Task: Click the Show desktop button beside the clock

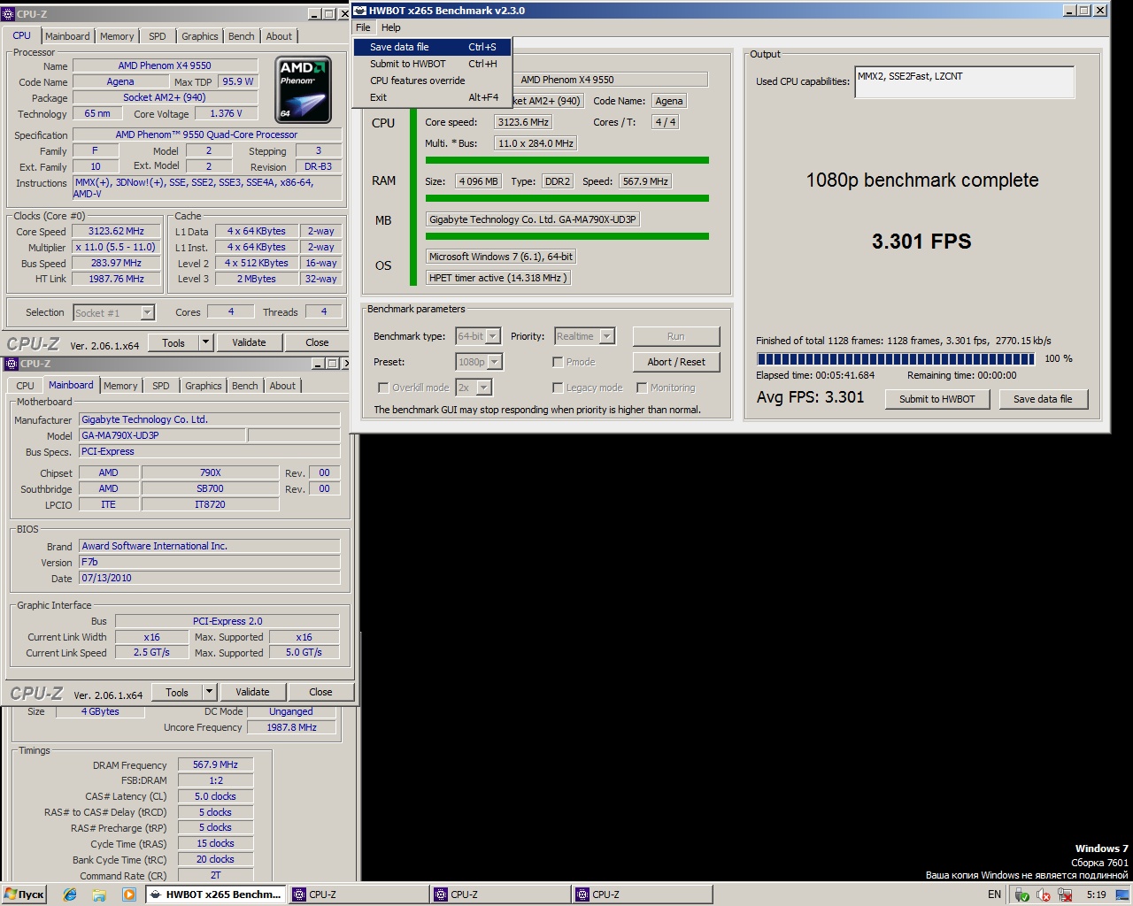Action: [x=1124, y=894]
